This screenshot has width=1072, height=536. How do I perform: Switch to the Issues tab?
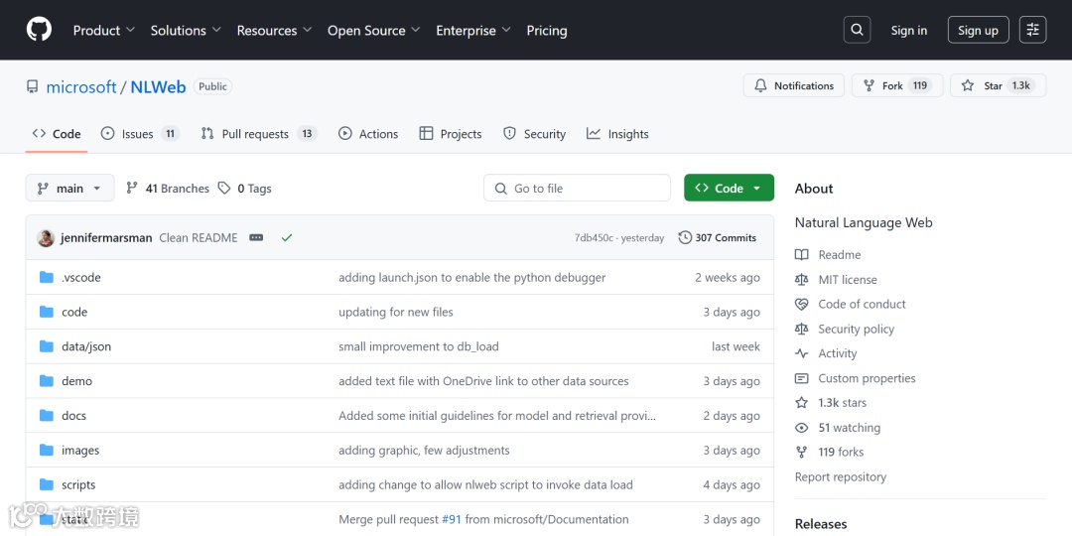(139, 134)
